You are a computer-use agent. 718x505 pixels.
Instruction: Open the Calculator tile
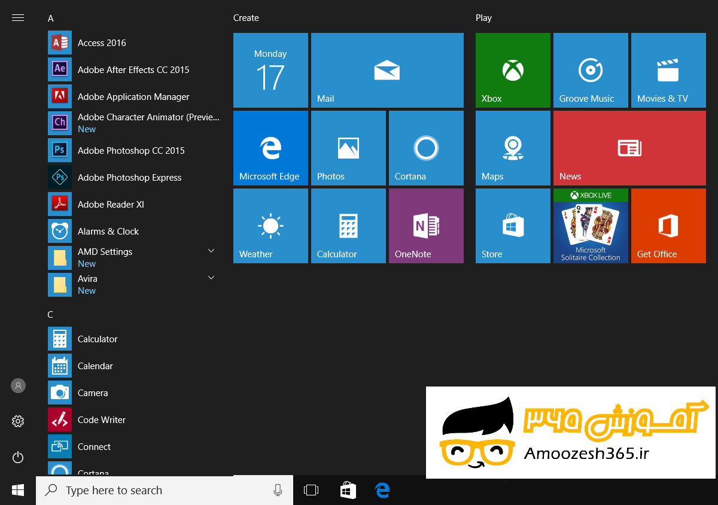click(348, 226)
